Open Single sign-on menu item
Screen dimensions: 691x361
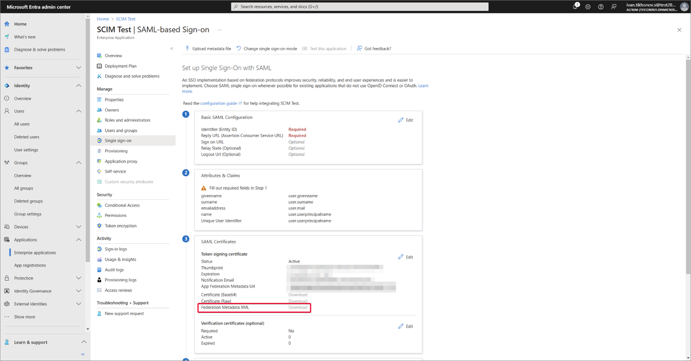[x=133, y=141]
